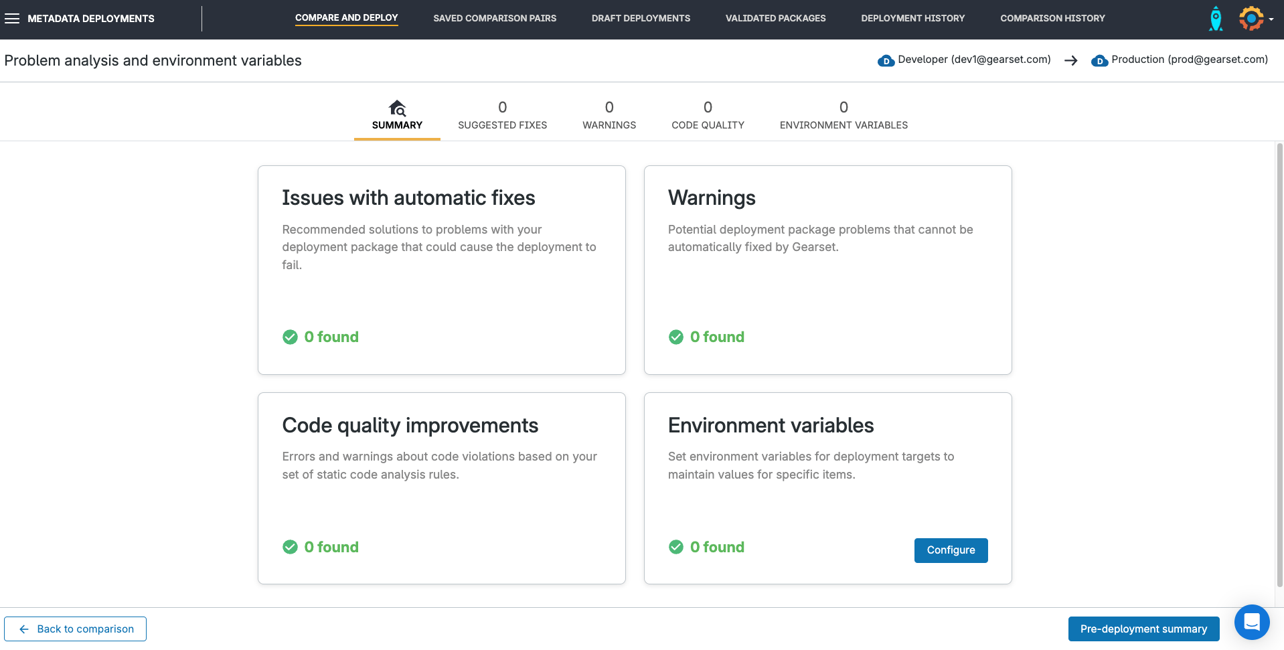Click the rocket launch icon in top bar

(1215, 19)
